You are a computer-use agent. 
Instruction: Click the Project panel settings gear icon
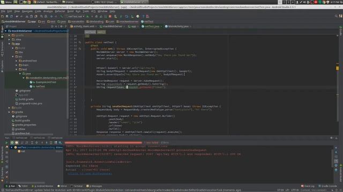tap(62, 26)
